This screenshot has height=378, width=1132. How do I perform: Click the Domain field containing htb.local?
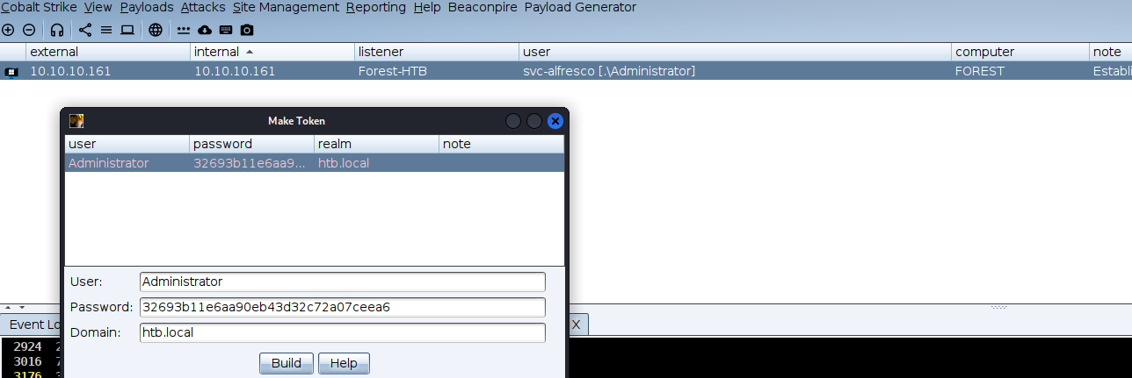(x=343, y=332)
